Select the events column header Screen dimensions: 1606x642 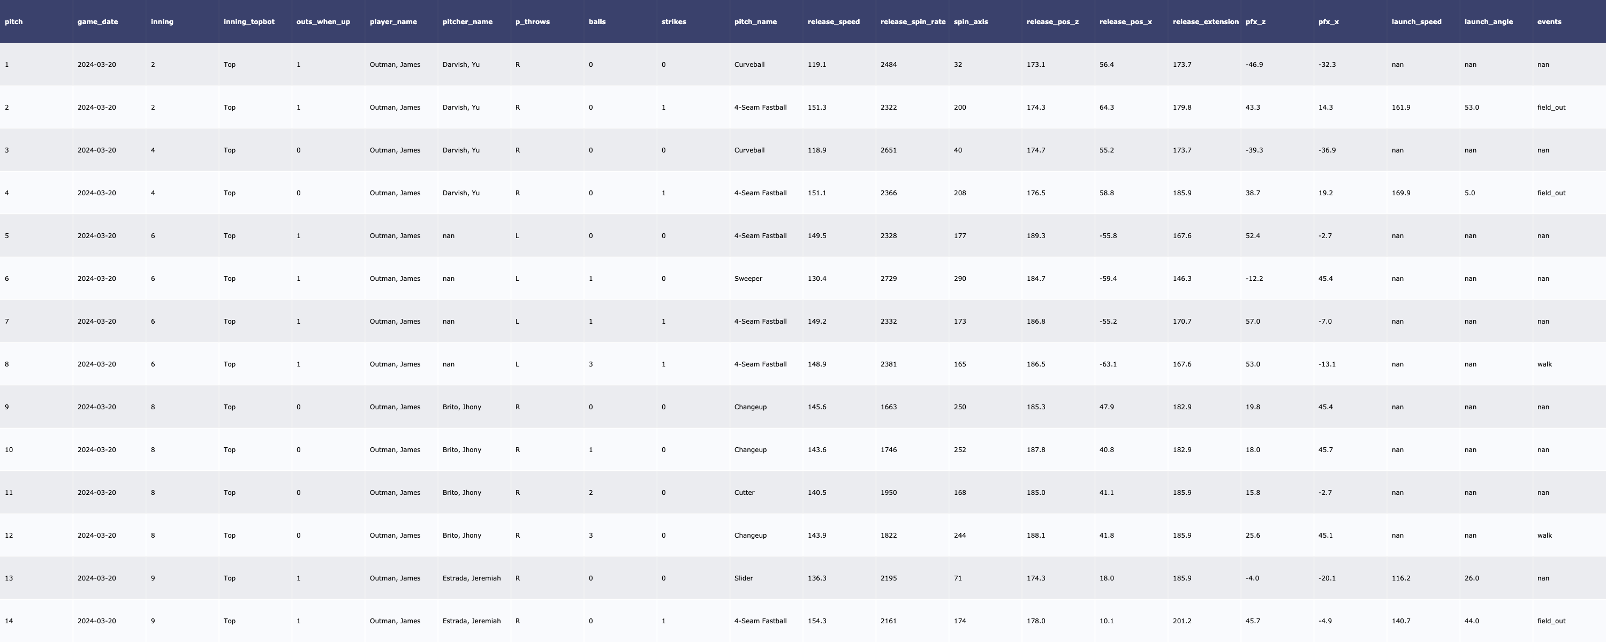click(x=1549, y=22)
